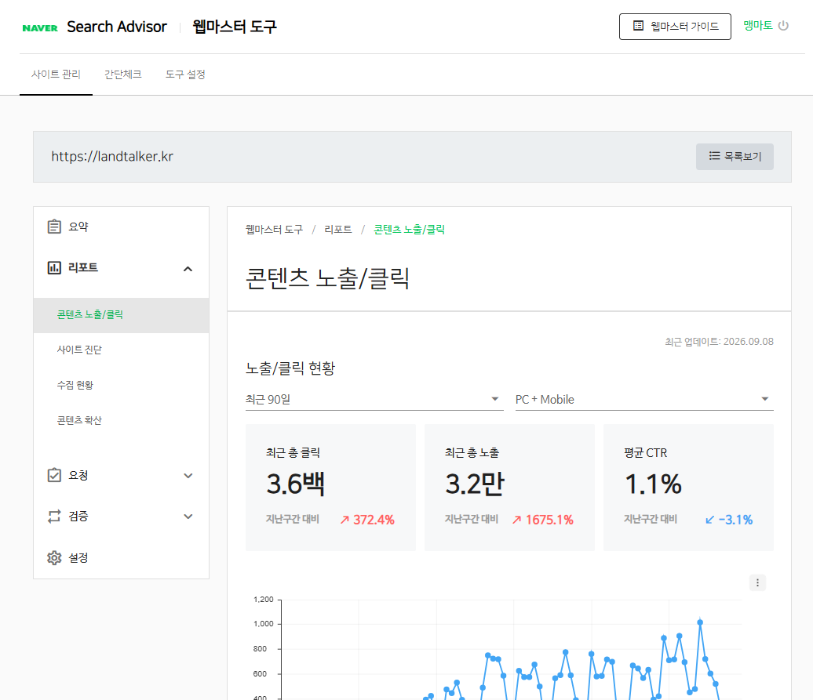This screenshot has height=700, width=813.
Task: Click the list icon in 목록보기
Action: click(x=714, y=156)
